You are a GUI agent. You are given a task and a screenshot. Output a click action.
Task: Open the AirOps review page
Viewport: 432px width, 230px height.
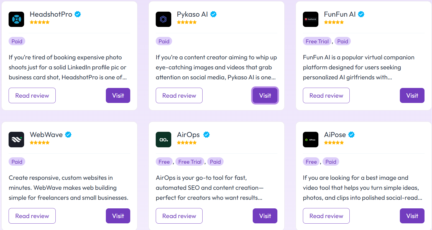pos(179,216)
